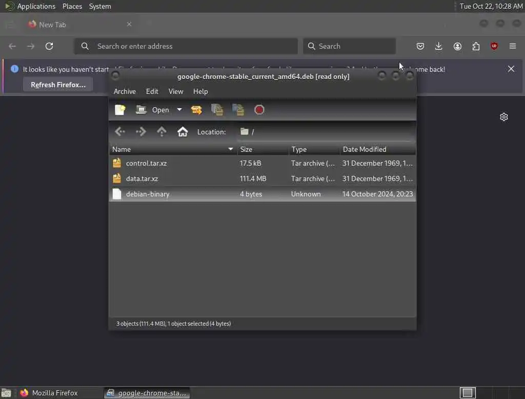
Task: Reload the page in Firefox
Action: (49, 46)
